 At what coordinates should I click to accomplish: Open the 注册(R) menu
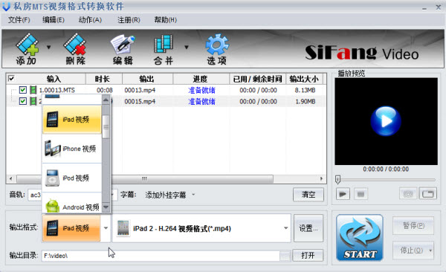(x=129, y=20)
